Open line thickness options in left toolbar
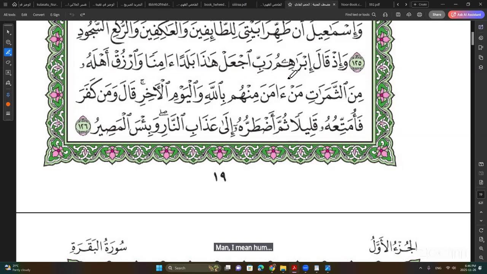 [x=8, y=113]
